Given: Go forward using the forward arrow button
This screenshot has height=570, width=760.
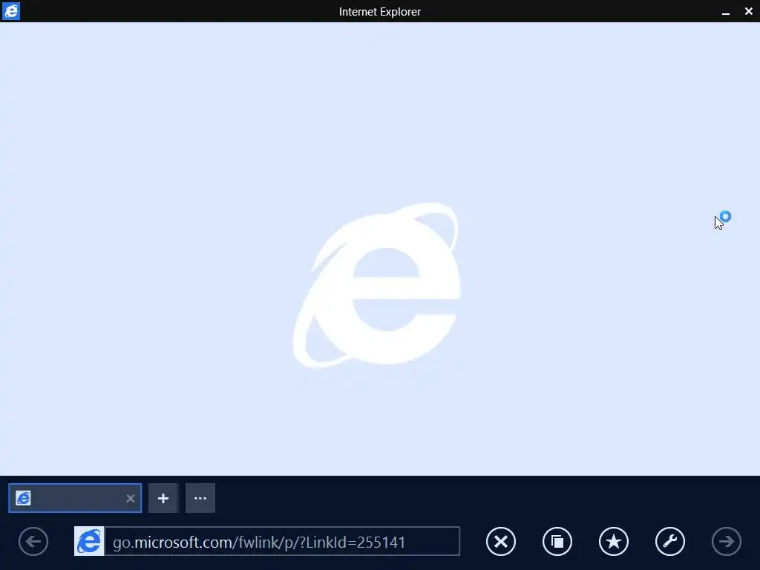Looking at the screenshot, I should (726, 541).
